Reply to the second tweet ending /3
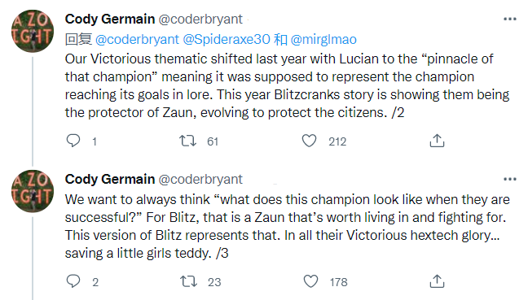Image resolution: width=528 pixels, height=300 pixels. (73, 281)
